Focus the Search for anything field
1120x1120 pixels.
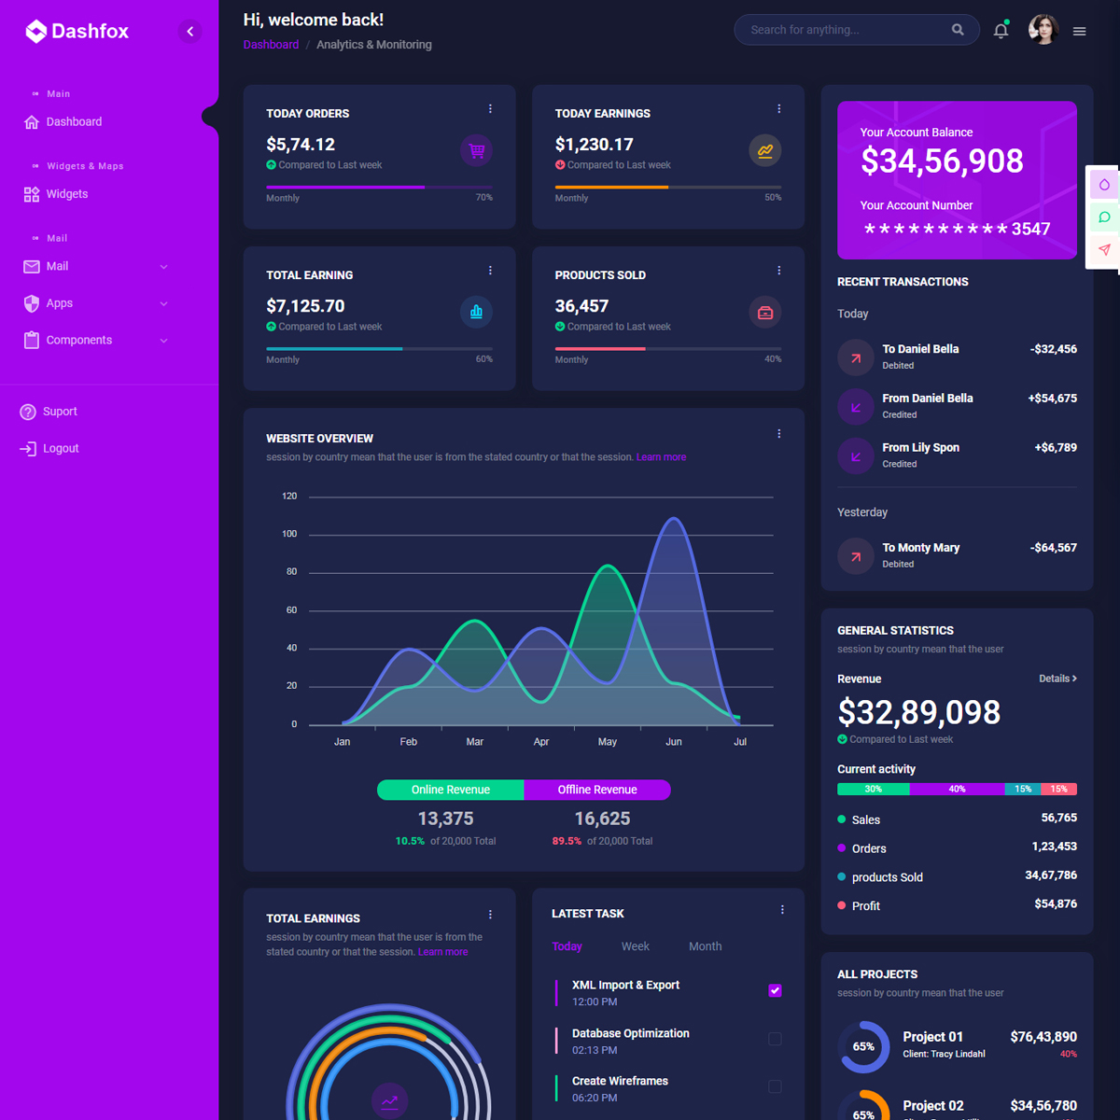[857, 30]
